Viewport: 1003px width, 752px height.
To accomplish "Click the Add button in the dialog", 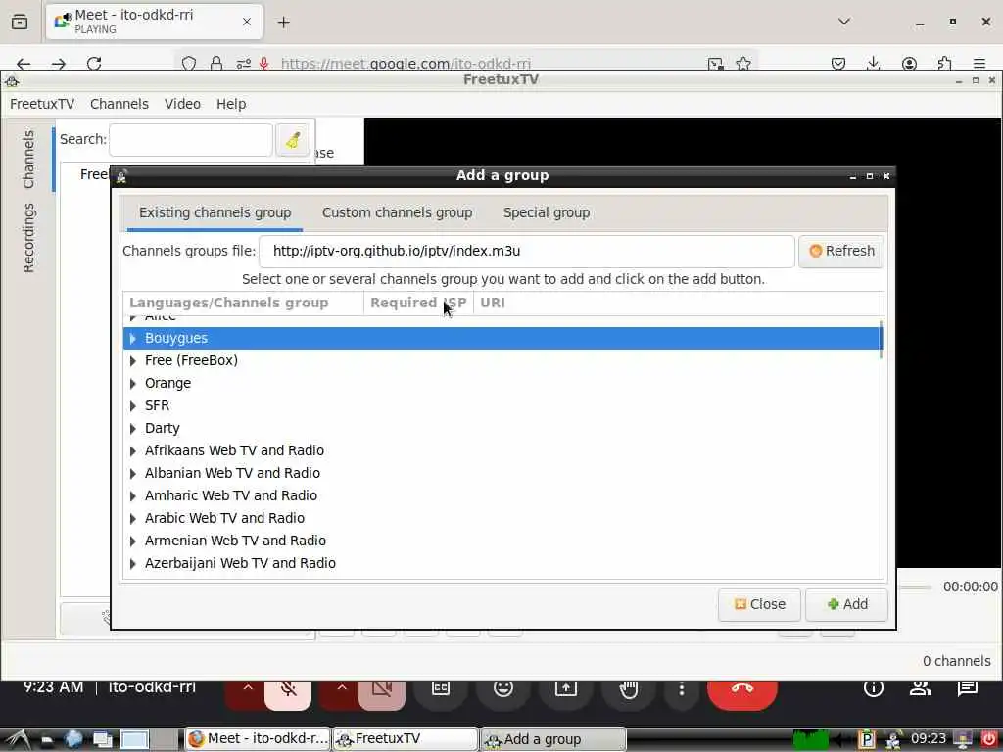I will tap(846, 604).
